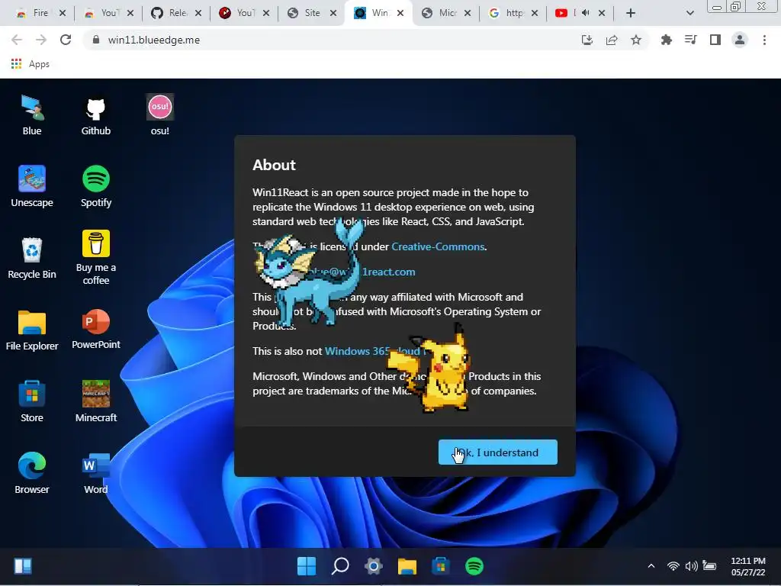Launch the osu! desktop icon
The width and height of the screenshot is (781, 586).
160,115
